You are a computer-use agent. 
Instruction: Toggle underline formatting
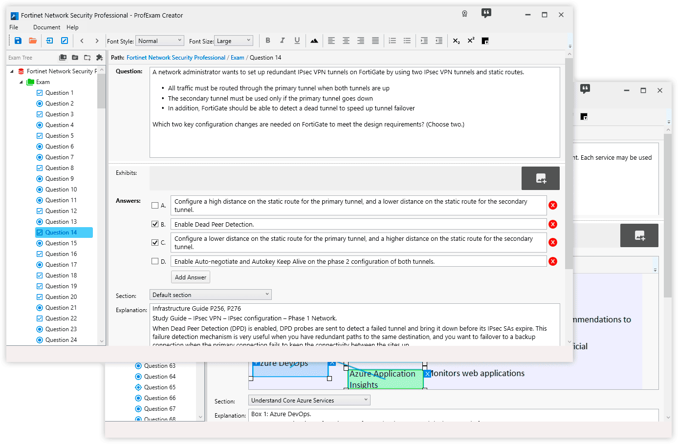pyautogui.click(x=297, y=41)
